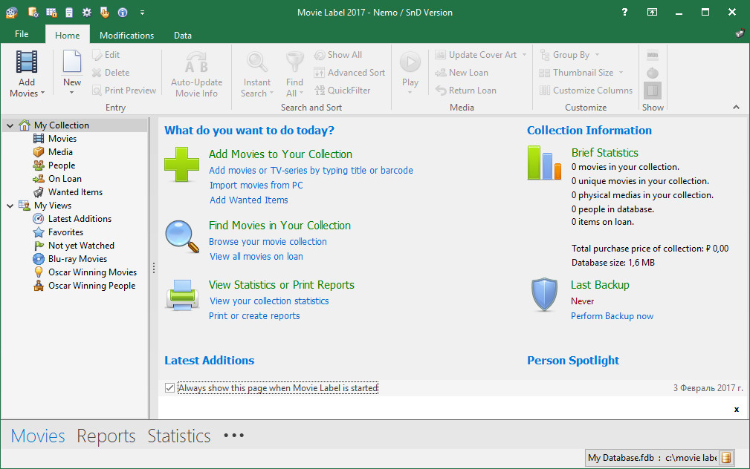Open the File menu
The height and width of the screenshot is (469, 750).
[22, 34]
